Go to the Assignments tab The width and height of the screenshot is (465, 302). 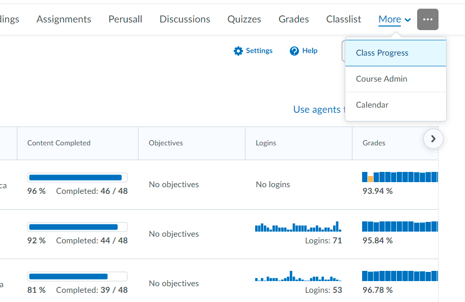64,19
